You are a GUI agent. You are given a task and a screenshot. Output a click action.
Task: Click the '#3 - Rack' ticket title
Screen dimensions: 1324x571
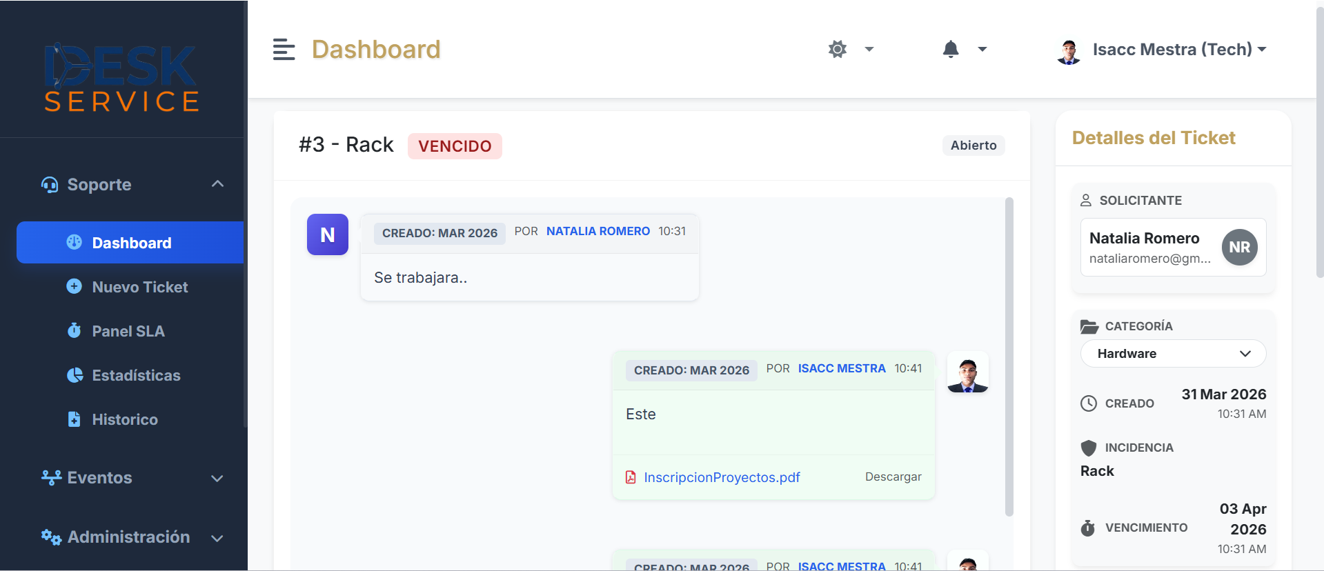[346, 145]
